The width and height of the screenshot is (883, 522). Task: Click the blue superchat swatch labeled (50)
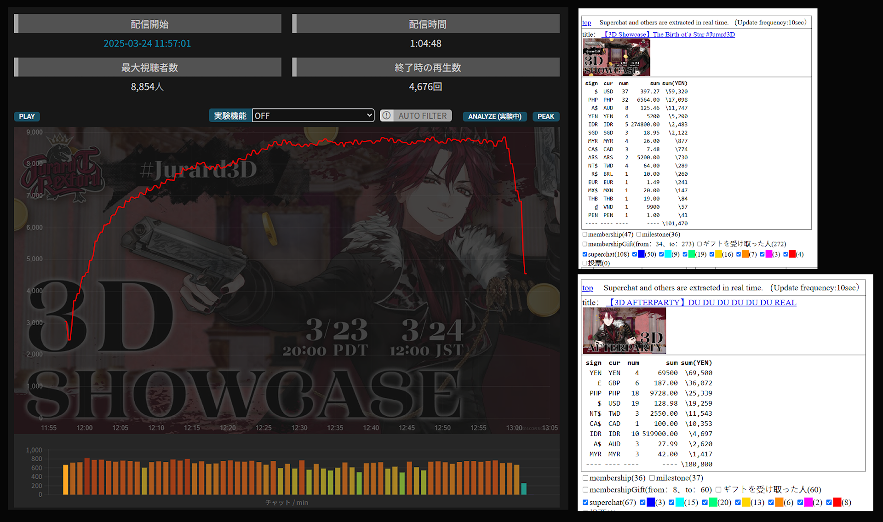(641, 254)
